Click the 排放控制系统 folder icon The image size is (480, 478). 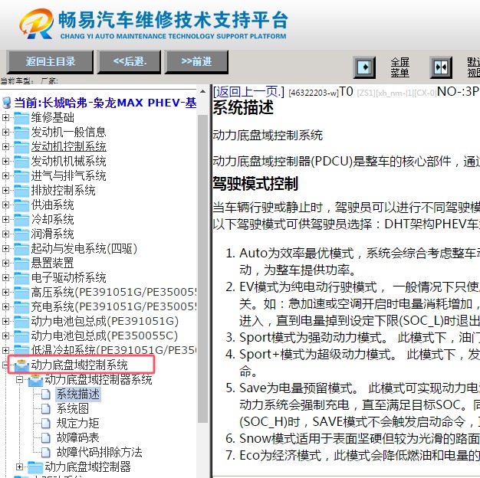21,191
